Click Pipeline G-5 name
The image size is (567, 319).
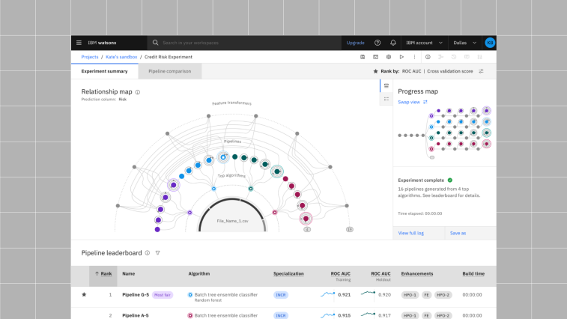[x=136, y=295]
